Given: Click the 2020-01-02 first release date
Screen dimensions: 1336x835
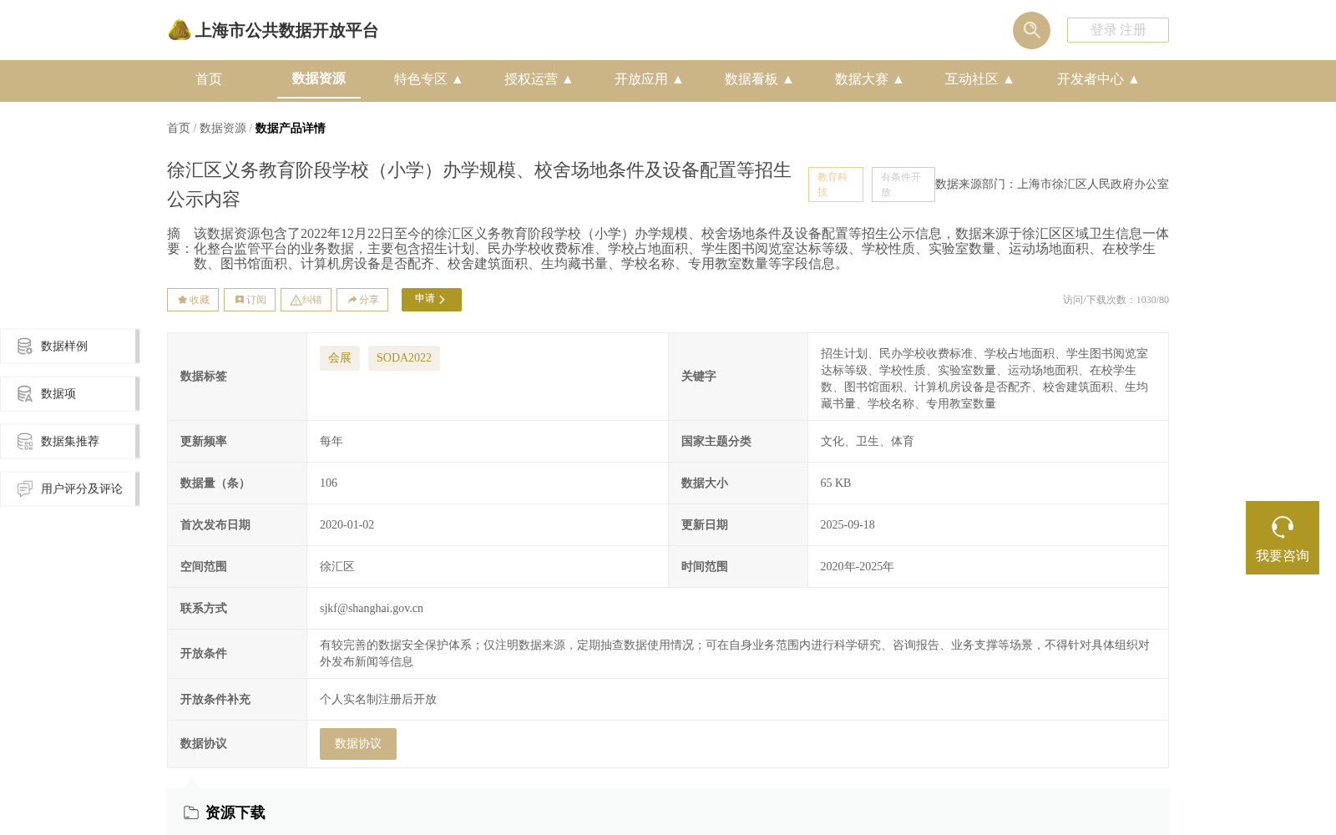Looking at the screenshot, I should pyautogui.click(x=347, y=524).
